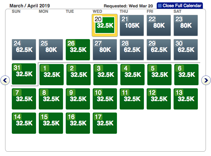The height and width of the screenshot is (156, 211).
Task: Choose April 4 at 32.5K miles
Action: (132, 74)
